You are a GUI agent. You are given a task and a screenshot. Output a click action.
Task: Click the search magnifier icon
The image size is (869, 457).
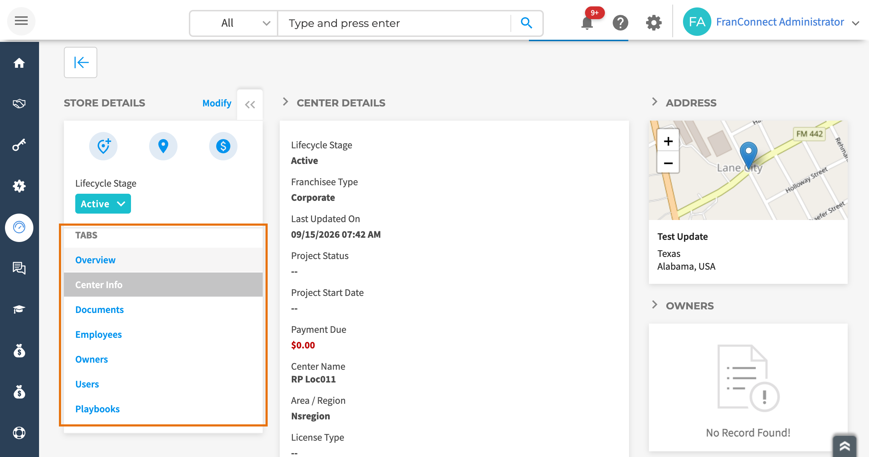(526, 23)
